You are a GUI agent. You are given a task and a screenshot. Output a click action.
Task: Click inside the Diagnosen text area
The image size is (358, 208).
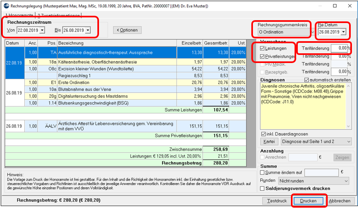pos(303,106)
